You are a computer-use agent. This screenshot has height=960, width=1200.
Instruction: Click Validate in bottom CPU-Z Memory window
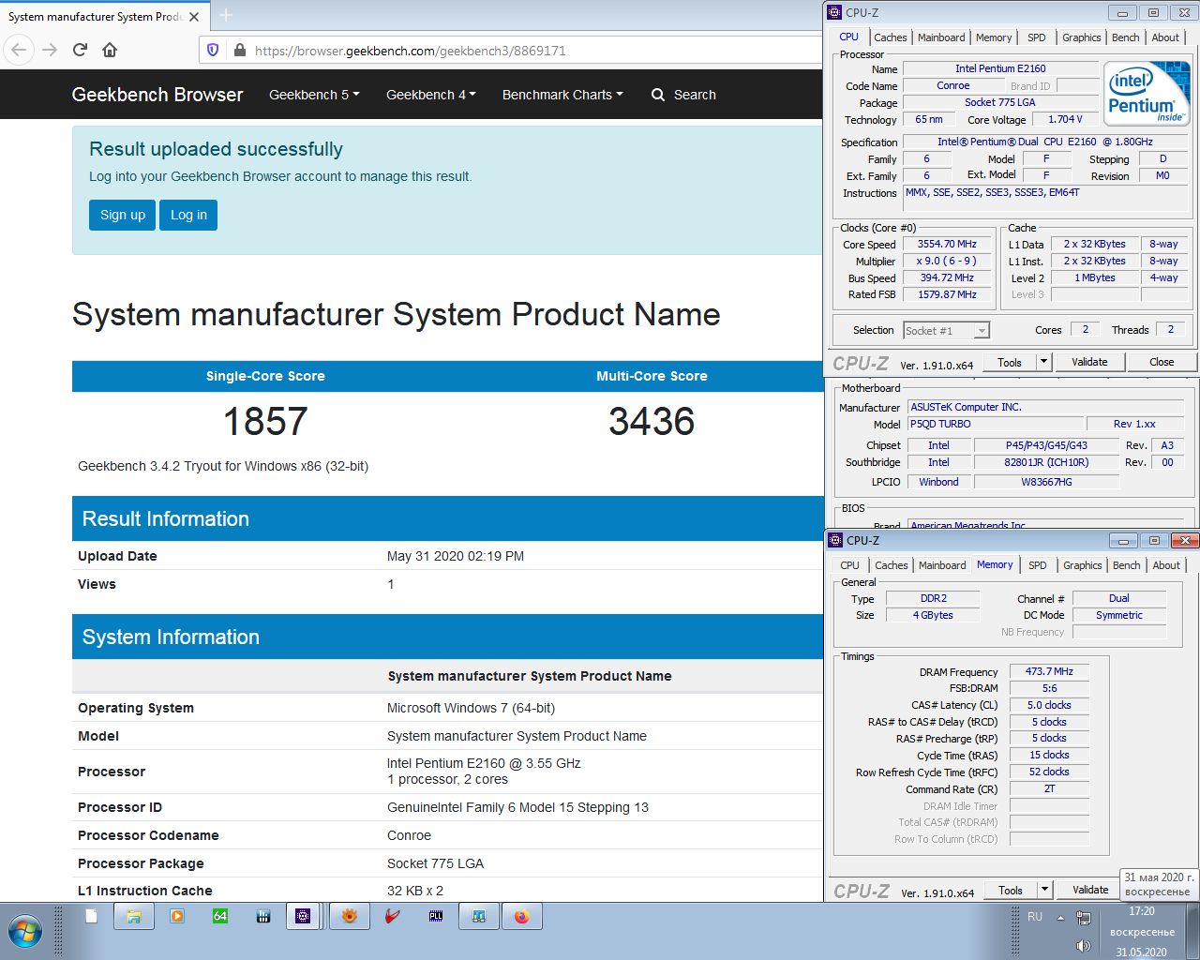point(1090,890)
